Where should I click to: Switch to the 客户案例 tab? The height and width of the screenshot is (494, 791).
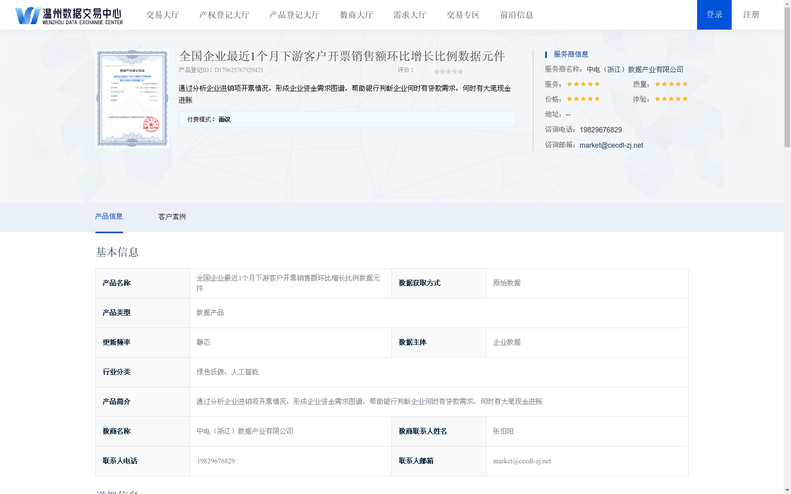point(172,217)
